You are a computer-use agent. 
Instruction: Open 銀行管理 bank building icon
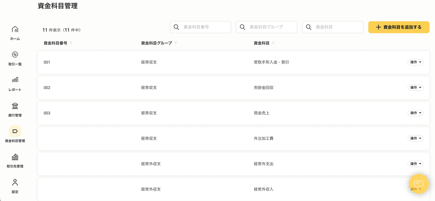[15, 106]
